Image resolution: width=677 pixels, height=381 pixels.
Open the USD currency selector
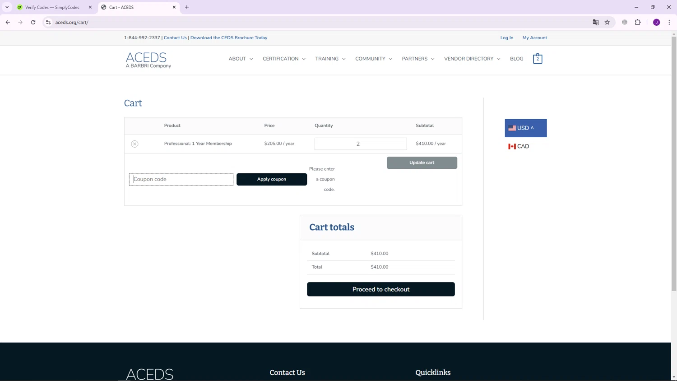pos(526,128)
